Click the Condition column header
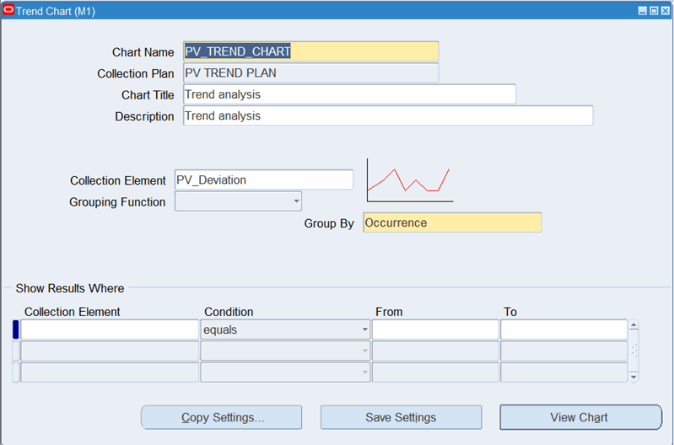Screen dimensions: 674x445 tap(229, 312)
